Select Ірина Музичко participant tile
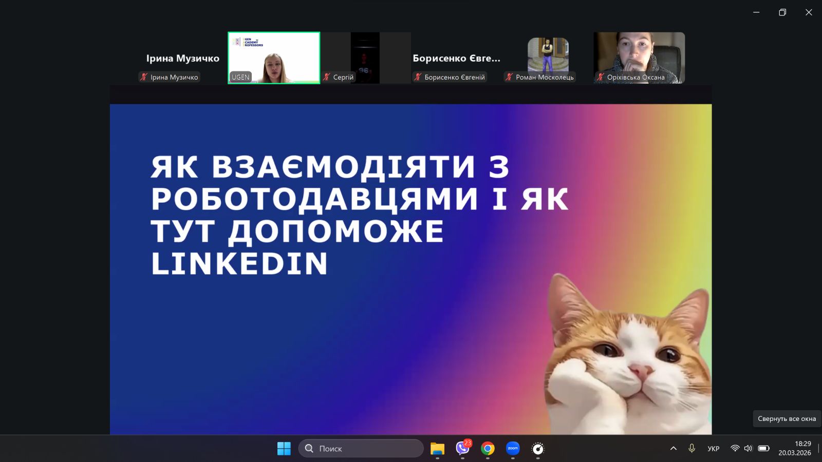The height and width of the screenshot is (462, 822). 182,58
